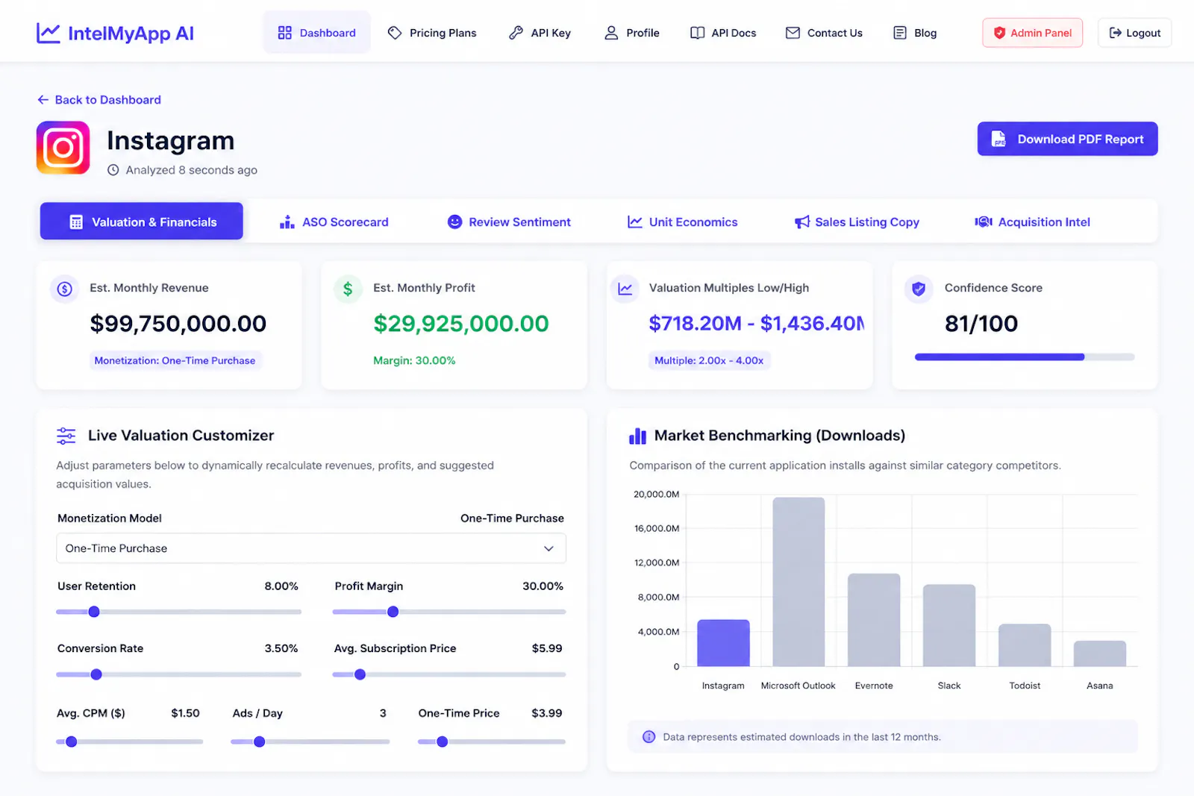Click the info icon in data note

[649, 737]
